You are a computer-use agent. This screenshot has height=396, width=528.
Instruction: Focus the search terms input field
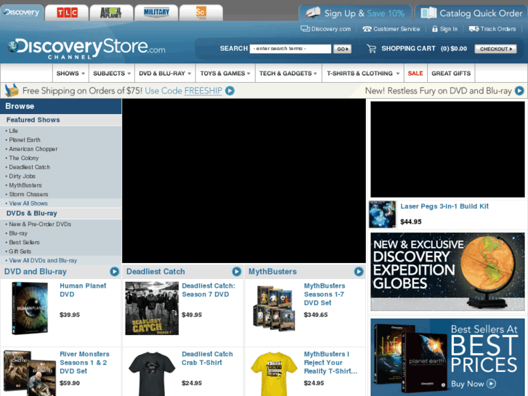(291, 49)
